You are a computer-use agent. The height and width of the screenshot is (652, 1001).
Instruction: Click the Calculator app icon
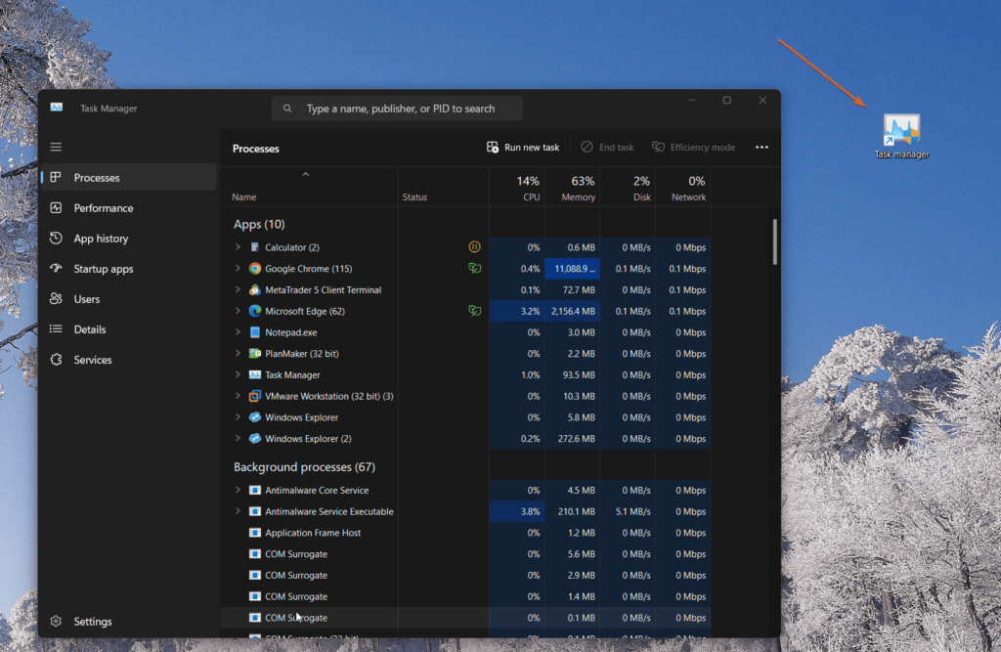coord(255,247)
